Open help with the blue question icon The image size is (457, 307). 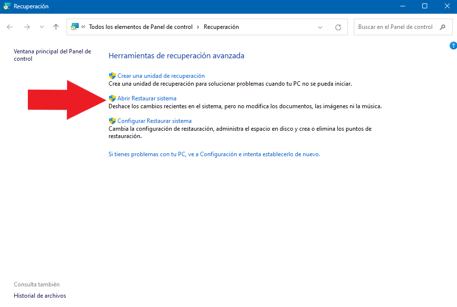[x=453, y=46]
